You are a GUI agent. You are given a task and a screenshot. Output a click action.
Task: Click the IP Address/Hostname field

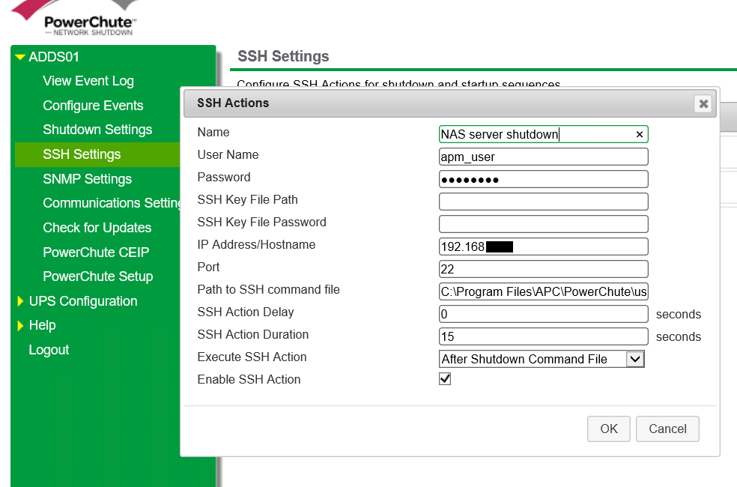click(543, 246)
